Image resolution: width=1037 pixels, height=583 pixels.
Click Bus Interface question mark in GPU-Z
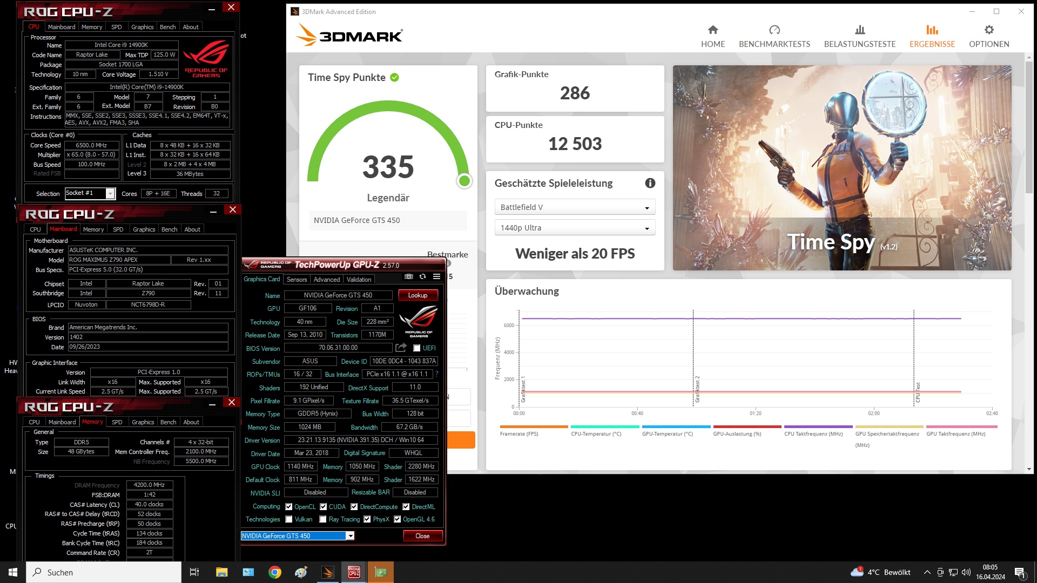point(436,374)
